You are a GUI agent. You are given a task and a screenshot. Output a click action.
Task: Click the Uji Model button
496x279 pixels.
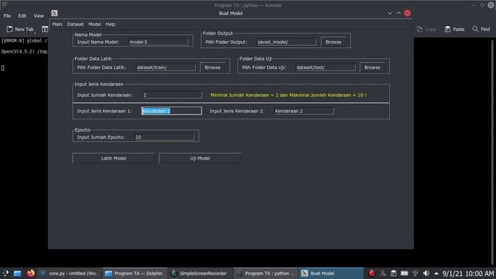pyautogui.click(x=200, y=158)
